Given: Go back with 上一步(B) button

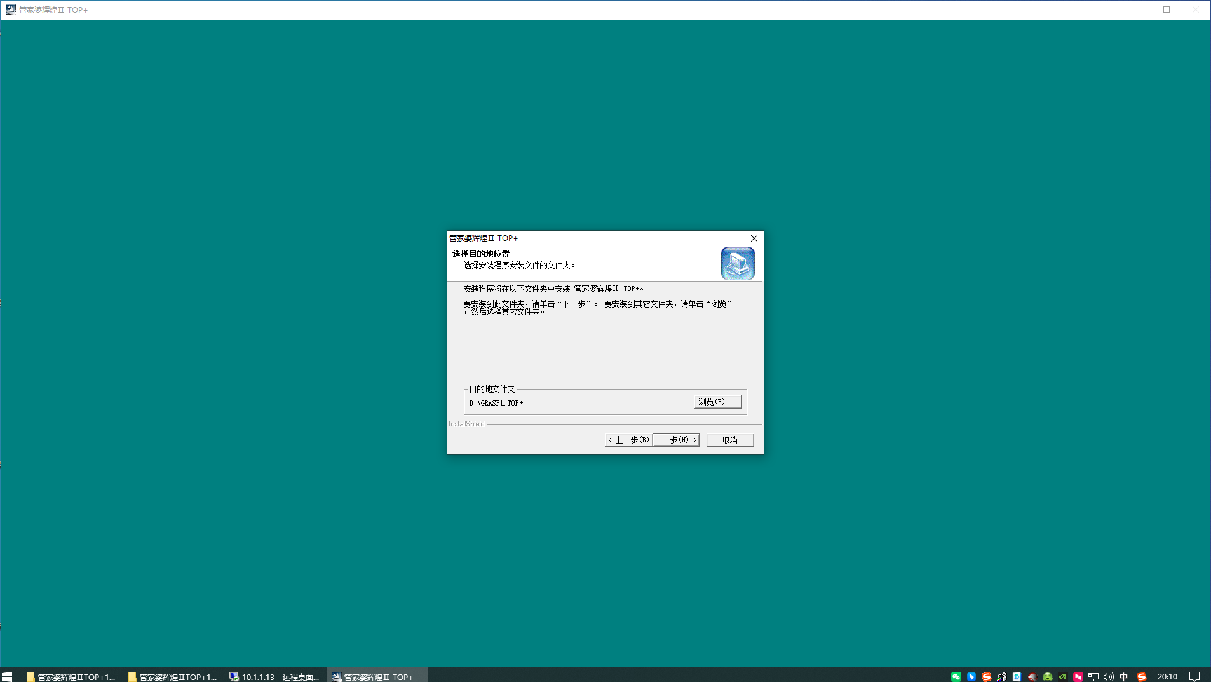Looking at the screenshot, I should [628, 440].
